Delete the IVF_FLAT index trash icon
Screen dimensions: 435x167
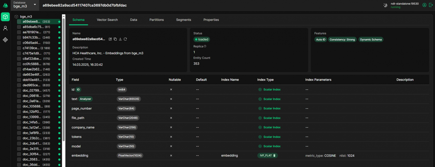[x=274, y=156]
